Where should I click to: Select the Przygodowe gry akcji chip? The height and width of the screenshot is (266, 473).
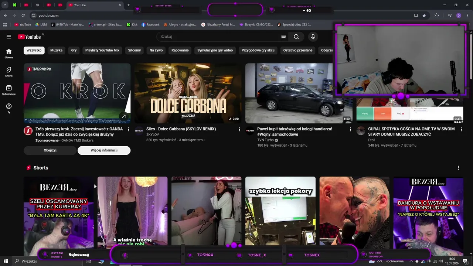pos(258,50)
